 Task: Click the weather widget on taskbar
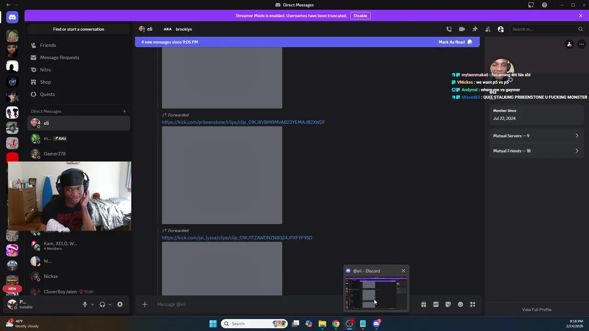pos(23,324)
